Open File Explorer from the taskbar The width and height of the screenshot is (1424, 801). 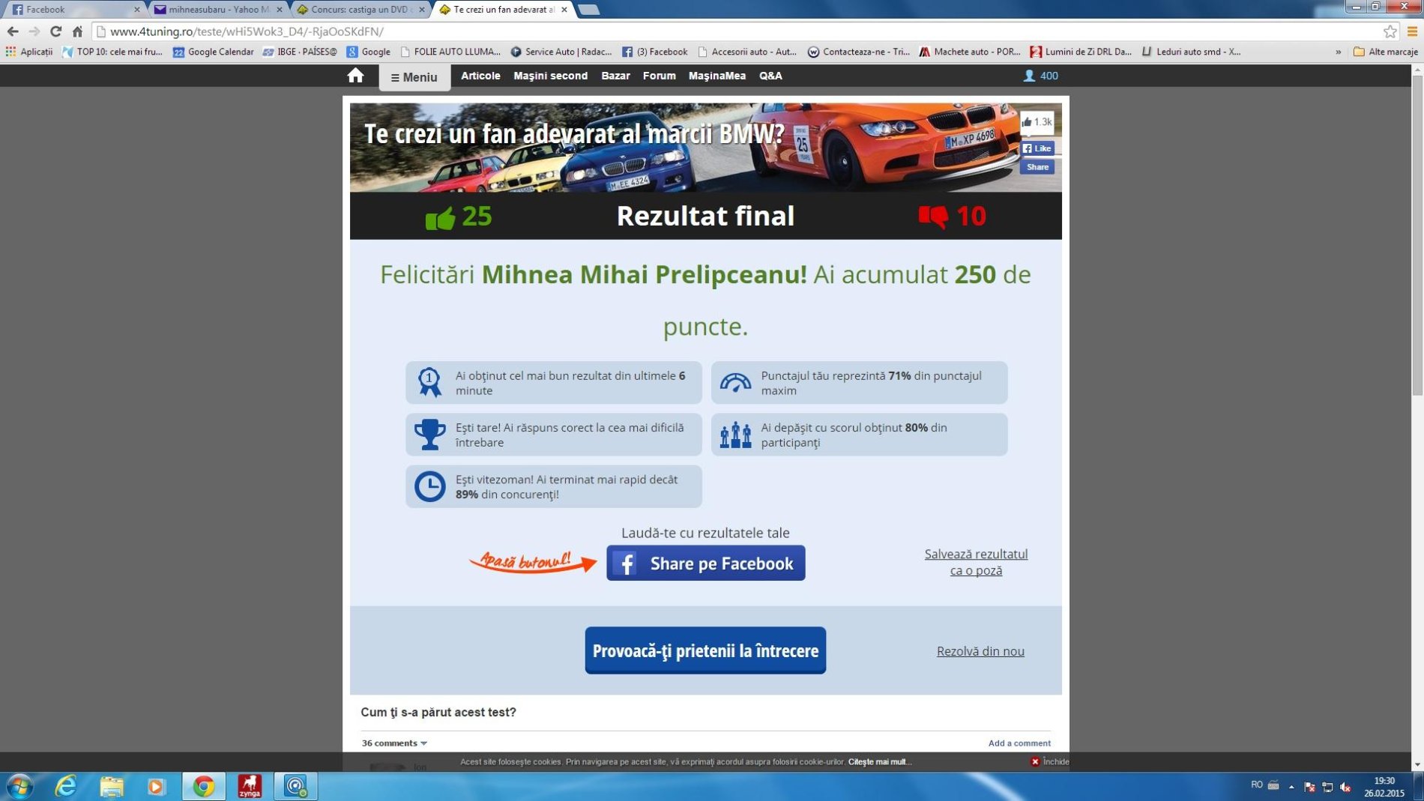[x=112, y=786]
